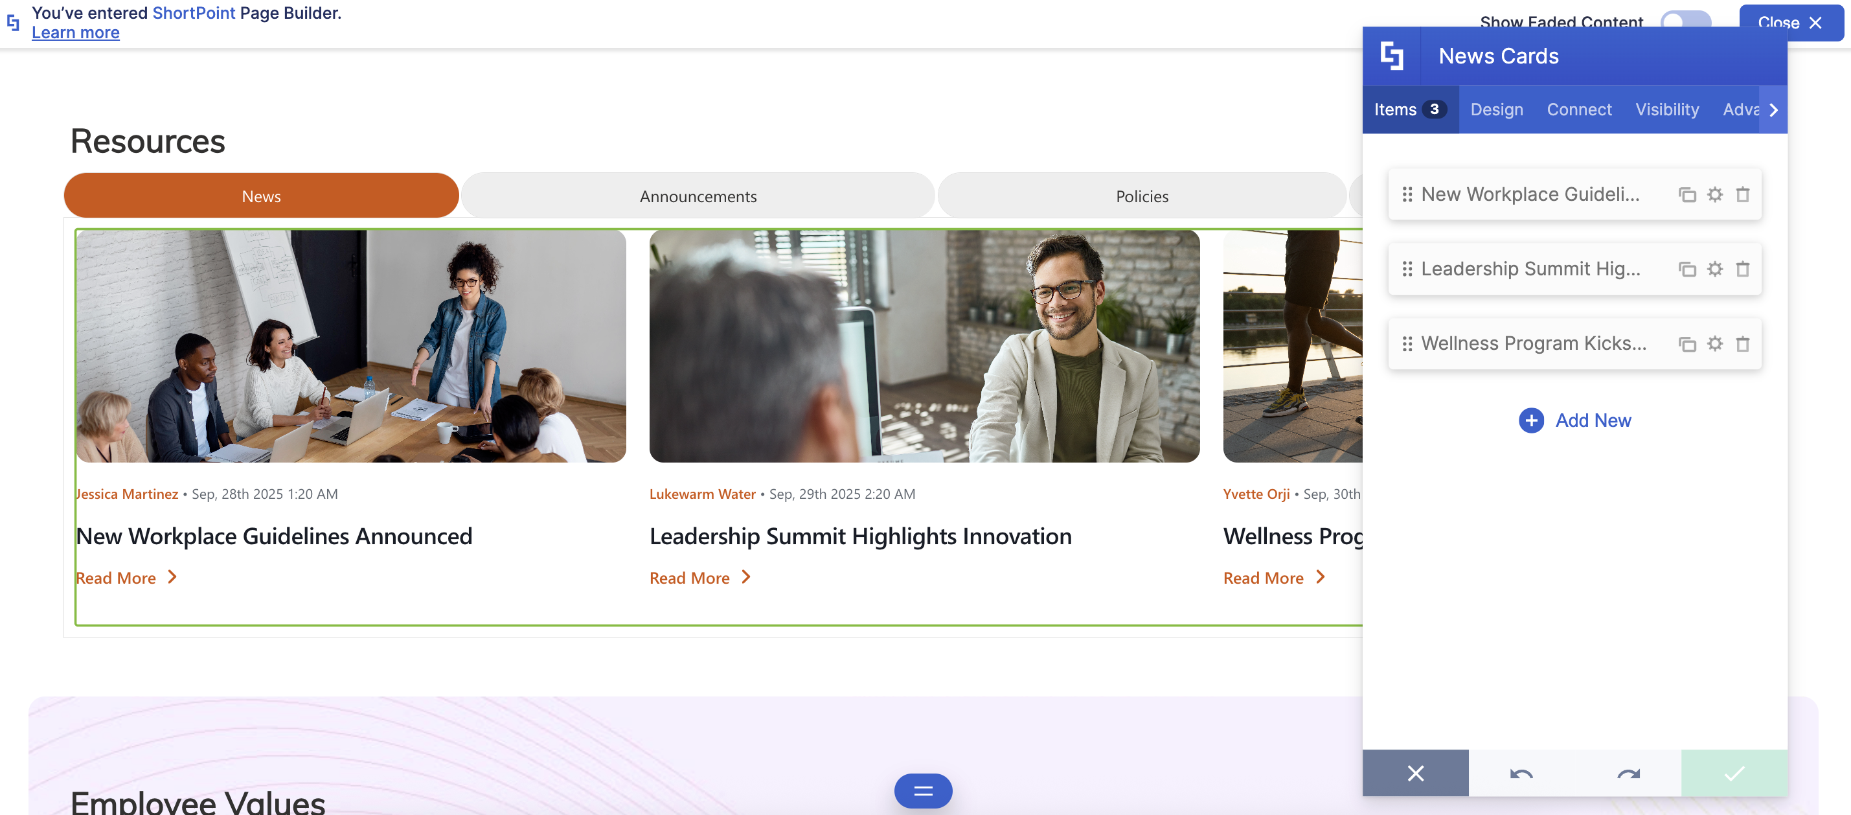Toggle Show Faded Content switch

click(1685, 20)
